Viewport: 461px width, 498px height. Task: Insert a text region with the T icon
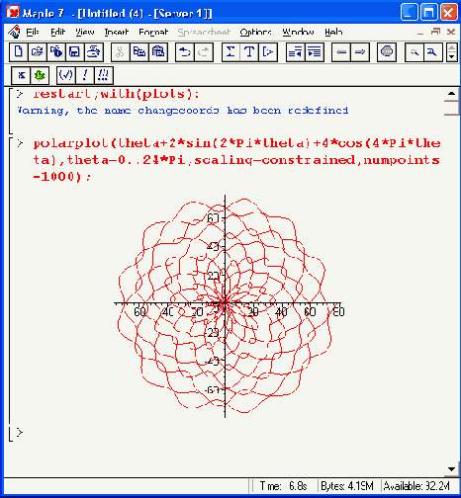(x=249, y=52)
